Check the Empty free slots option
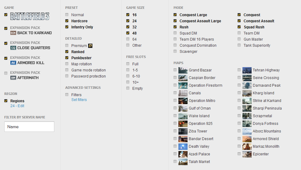The height and width of the screenshot is (170, 301). pyautogui.click(x=128, y=88)
